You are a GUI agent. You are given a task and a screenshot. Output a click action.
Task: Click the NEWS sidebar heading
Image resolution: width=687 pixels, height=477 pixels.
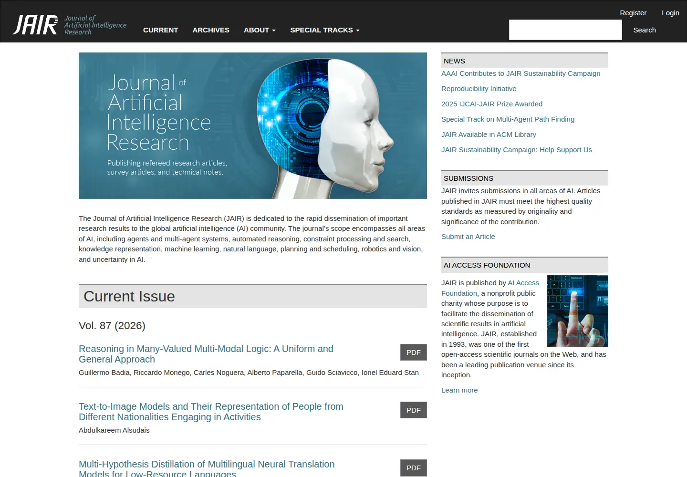tap(525, 61)
